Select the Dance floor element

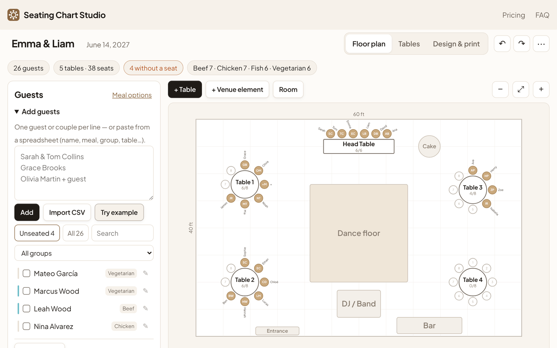point(359,233)
